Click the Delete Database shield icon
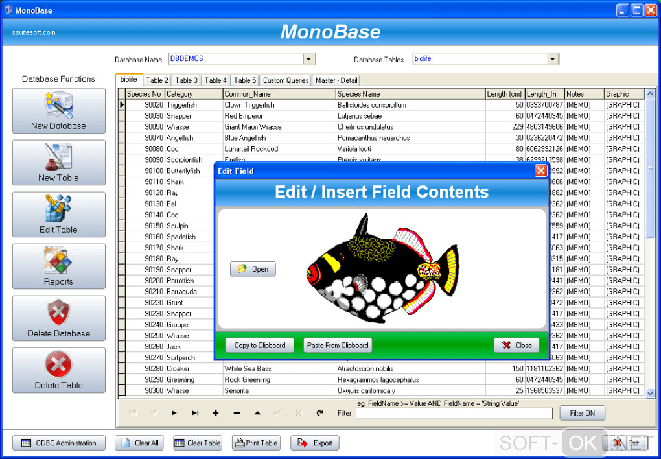This screenshot has width=661, height=459. [58, 318]
